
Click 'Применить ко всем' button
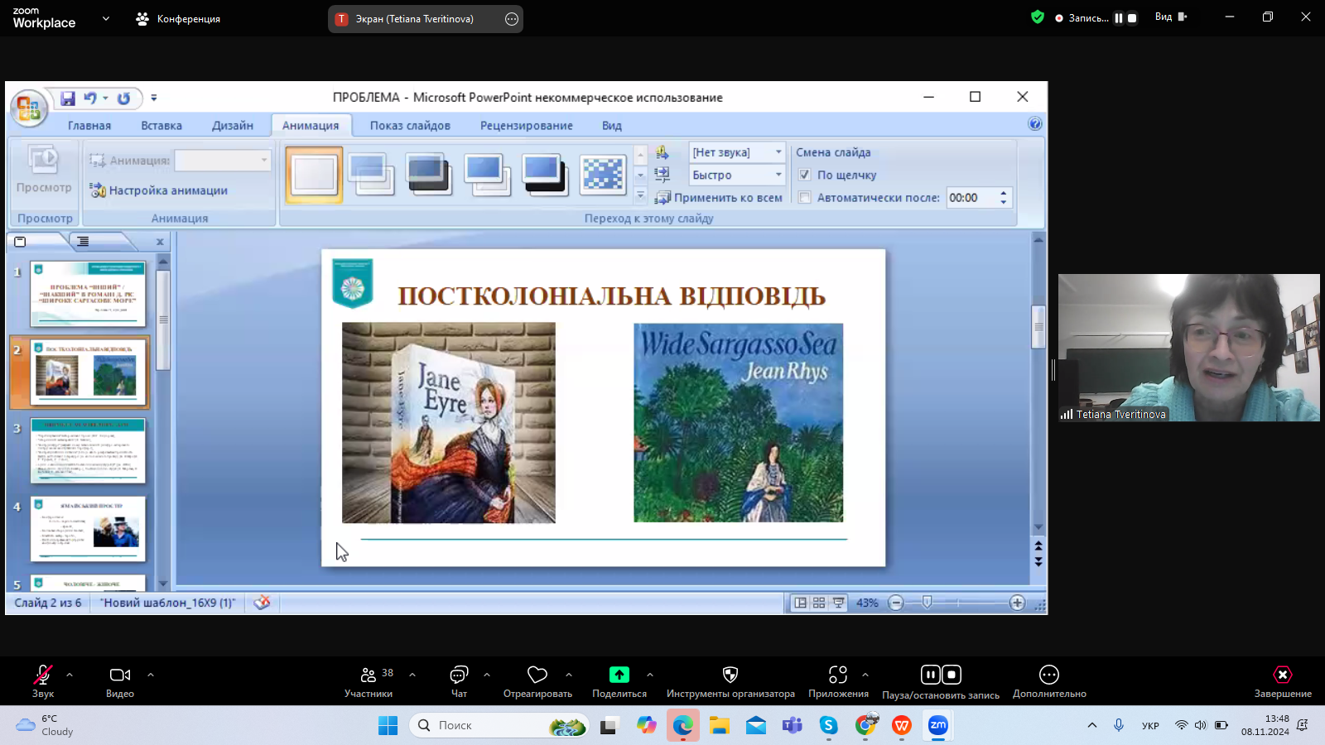click(x=719, y=198)
